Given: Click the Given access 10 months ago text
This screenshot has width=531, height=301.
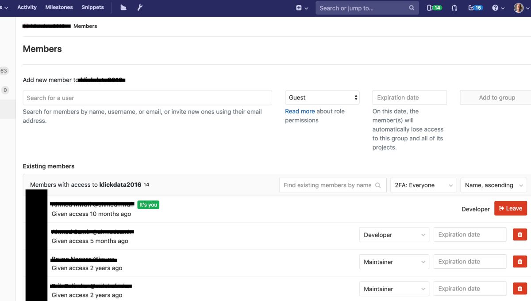Looking at the screenshot, I should coord(91,214).
